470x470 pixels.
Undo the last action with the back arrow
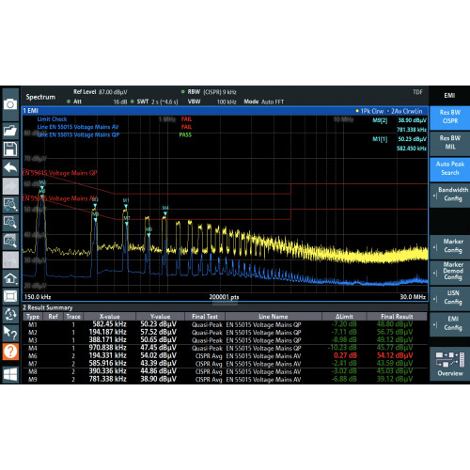[x=10, y=168]
